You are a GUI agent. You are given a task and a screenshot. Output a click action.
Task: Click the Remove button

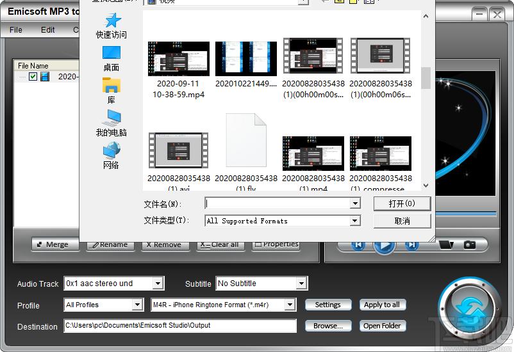(165, 245)
